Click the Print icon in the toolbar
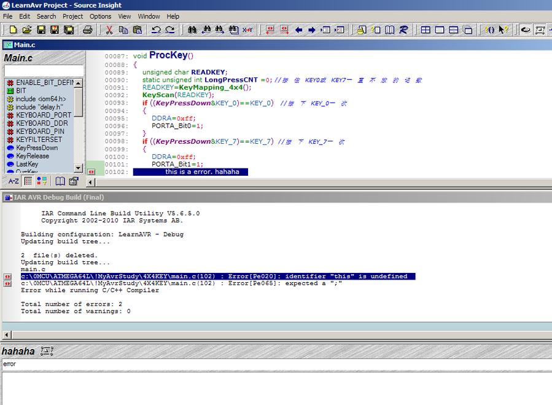This screenshot has width=552, height=405. [x=88, y=29]
